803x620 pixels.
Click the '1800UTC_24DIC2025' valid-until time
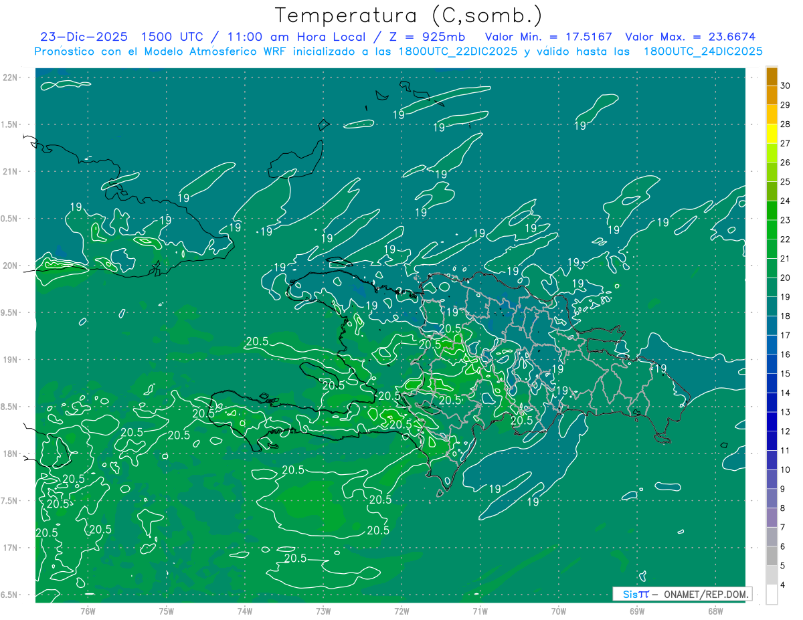click(703, 51)
